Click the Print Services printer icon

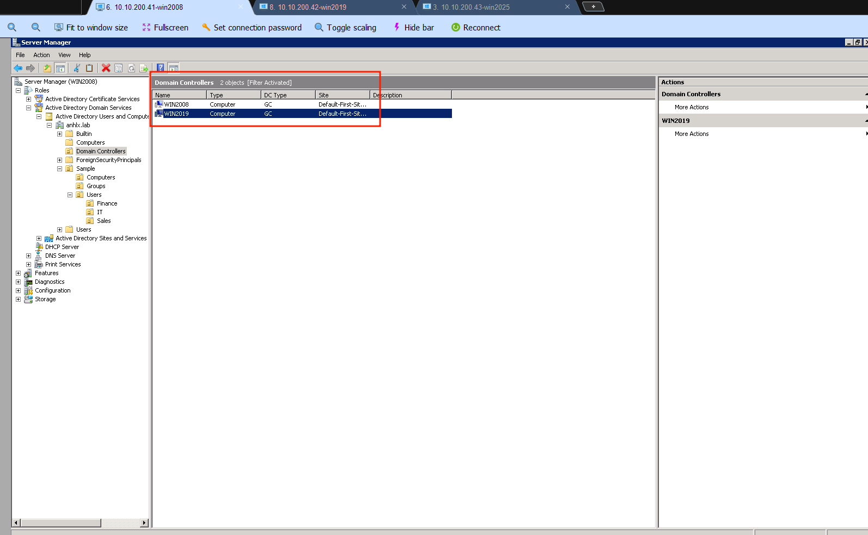[x=39, y=264]
